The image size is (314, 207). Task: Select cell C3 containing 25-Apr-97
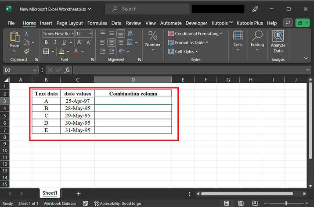(77, 101)
